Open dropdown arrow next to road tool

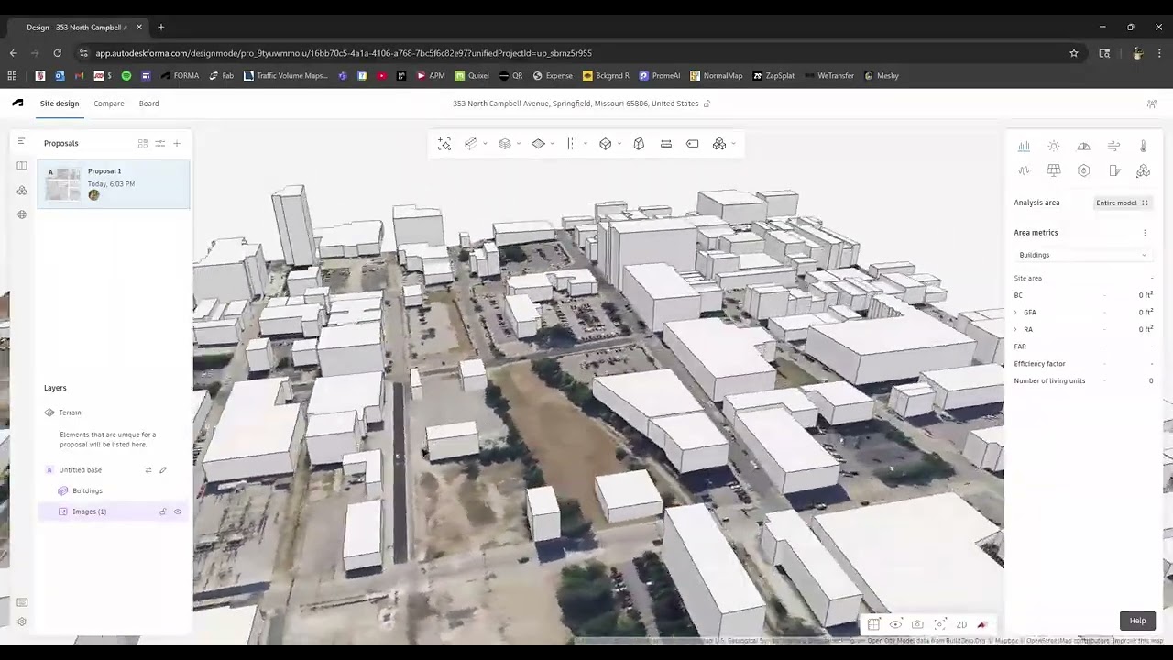click(586, 144)
